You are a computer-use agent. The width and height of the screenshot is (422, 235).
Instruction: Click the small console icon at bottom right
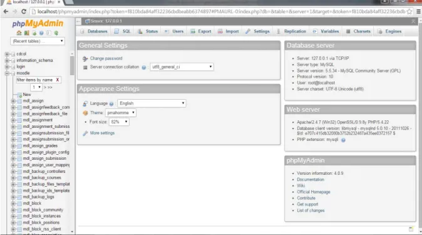411,229
